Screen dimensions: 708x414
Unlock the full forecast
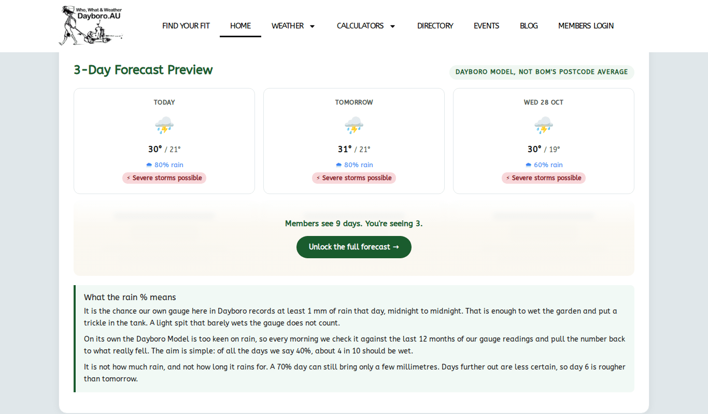point(354,247)
